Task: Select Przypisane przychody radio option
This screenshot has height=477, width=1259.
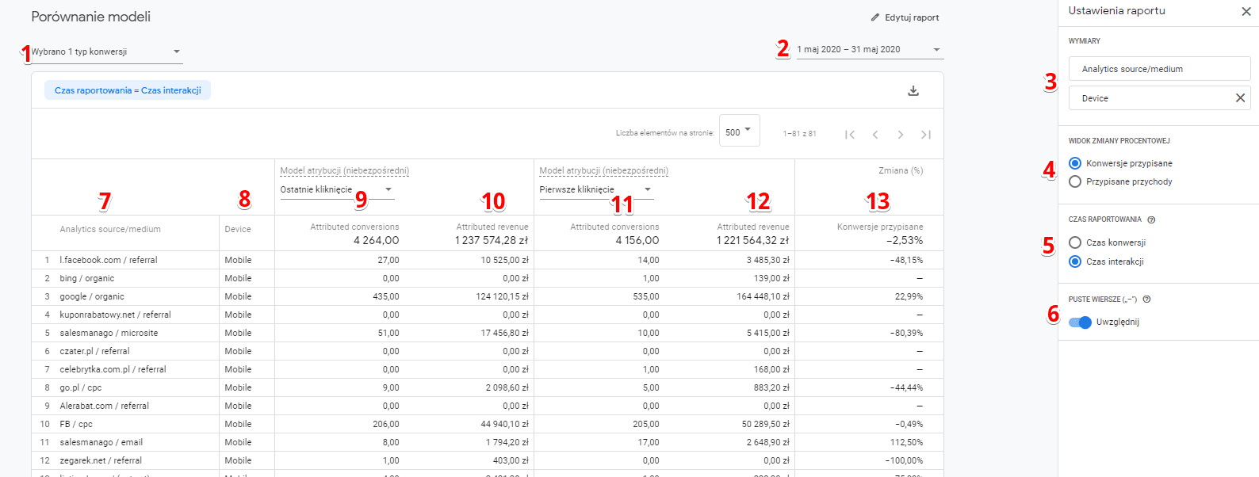Action: tap(1075, 181)
